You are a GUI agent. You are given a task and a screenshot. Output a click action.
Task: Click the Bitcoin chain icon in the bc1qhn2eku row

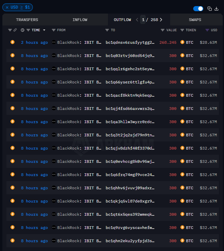(13, 240)
